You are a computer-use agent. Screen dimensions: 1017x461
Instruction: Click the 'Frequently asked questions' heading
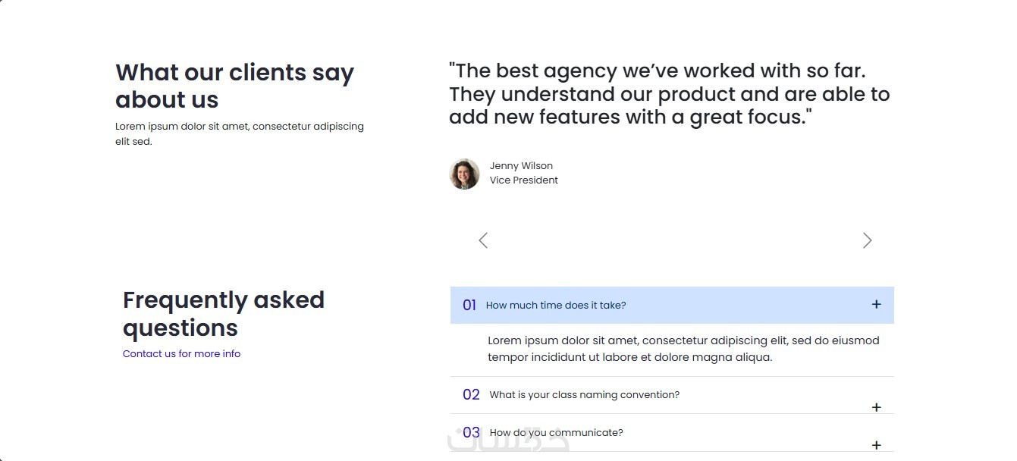[x=223, y=313]
